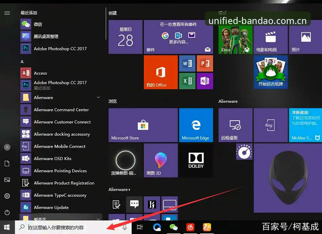Open the Microsoft Edge tile
Viewport: 322px width, 234px height.
[196, 125]
